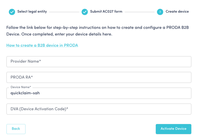The image size is (198, 140).
Task: Click the small Device Name* floating label
Action: tap(21, 87)
